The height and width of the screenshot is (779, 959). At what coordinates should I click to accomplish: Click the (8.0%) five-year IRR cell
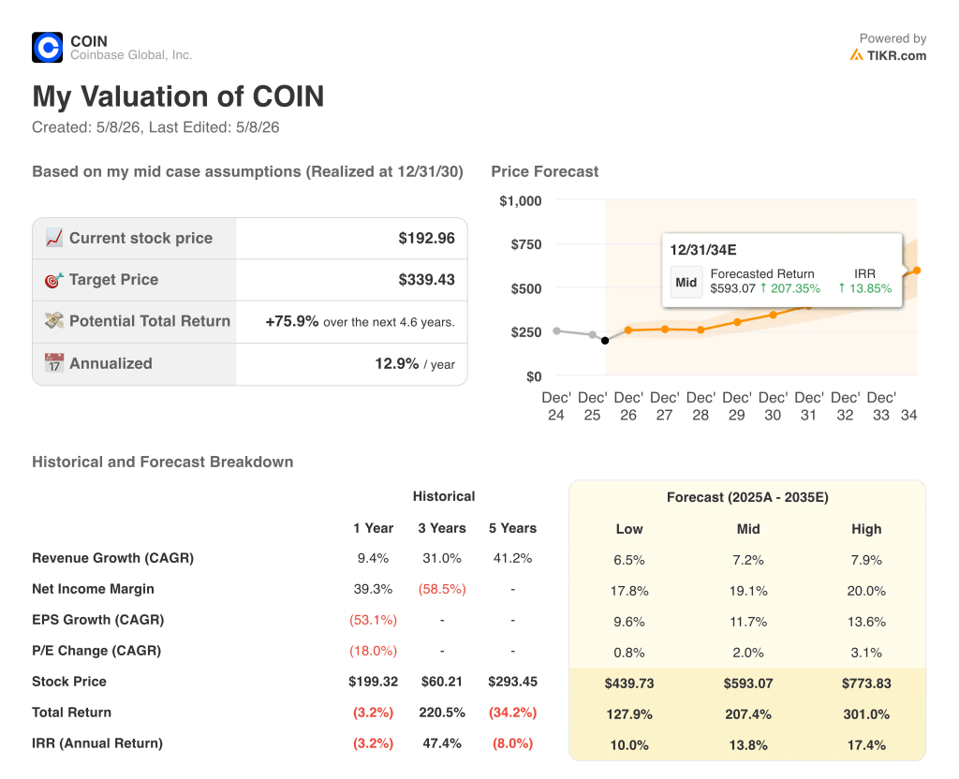click(x=512, y=742)
